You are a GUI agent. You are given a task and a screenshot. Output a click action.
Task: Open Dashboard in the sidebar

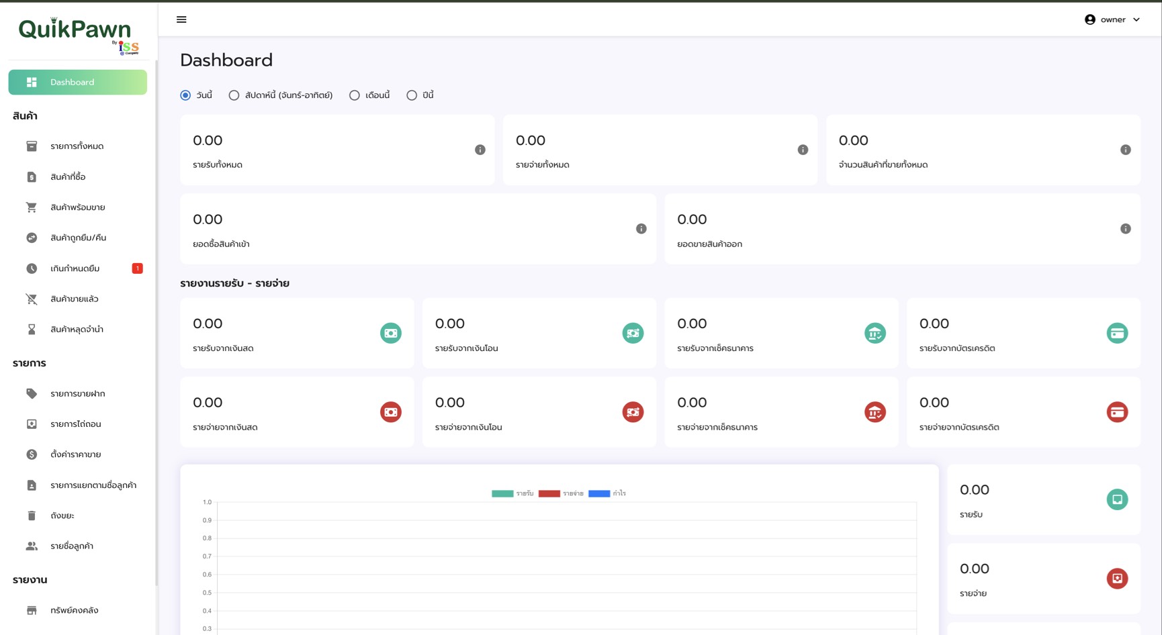[x=78, y=82]
